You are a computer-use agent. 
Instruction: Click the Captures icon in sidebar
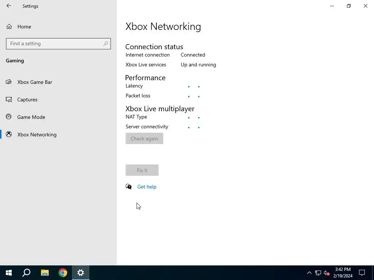coord(9,100)
